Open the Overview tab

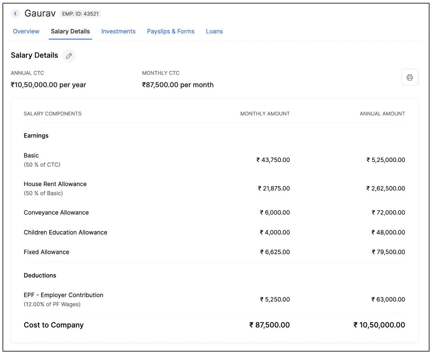[26, 31]
